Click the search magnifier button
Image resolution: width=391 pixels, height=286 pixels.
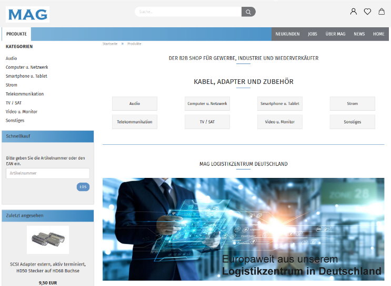click(248, 12)
